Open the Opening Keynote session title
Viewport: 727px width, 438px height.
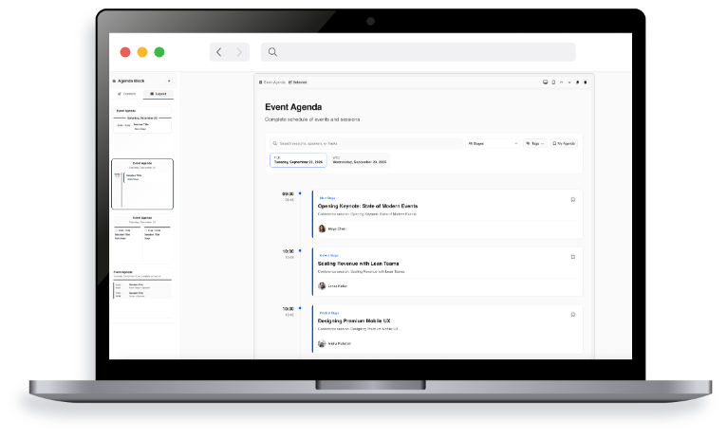click(x=367, y=206)
